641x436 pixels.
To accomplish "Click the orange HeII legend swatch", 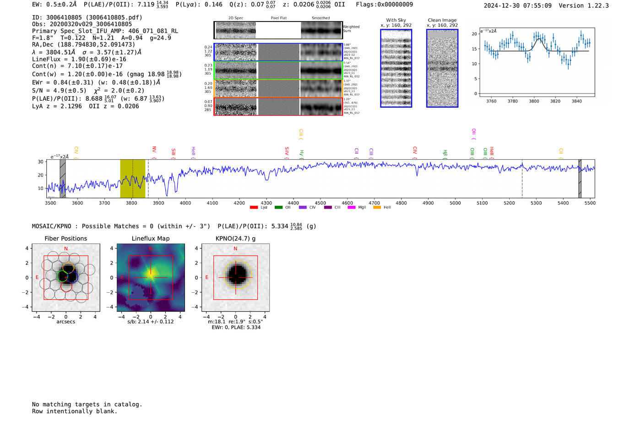I will click(377, 207).
